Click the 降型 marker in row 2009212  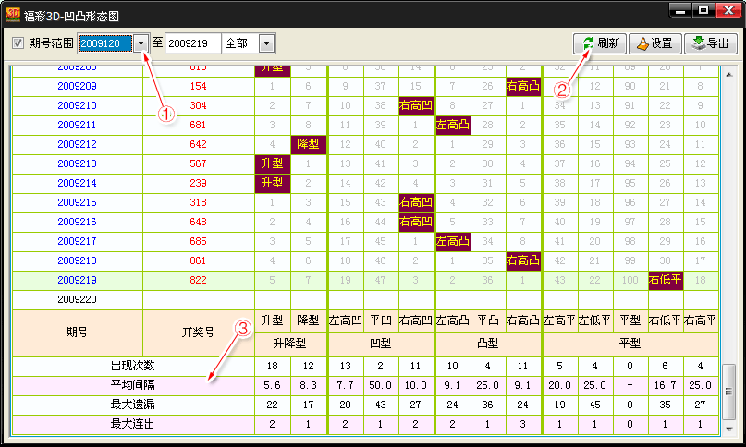(309, 144)
